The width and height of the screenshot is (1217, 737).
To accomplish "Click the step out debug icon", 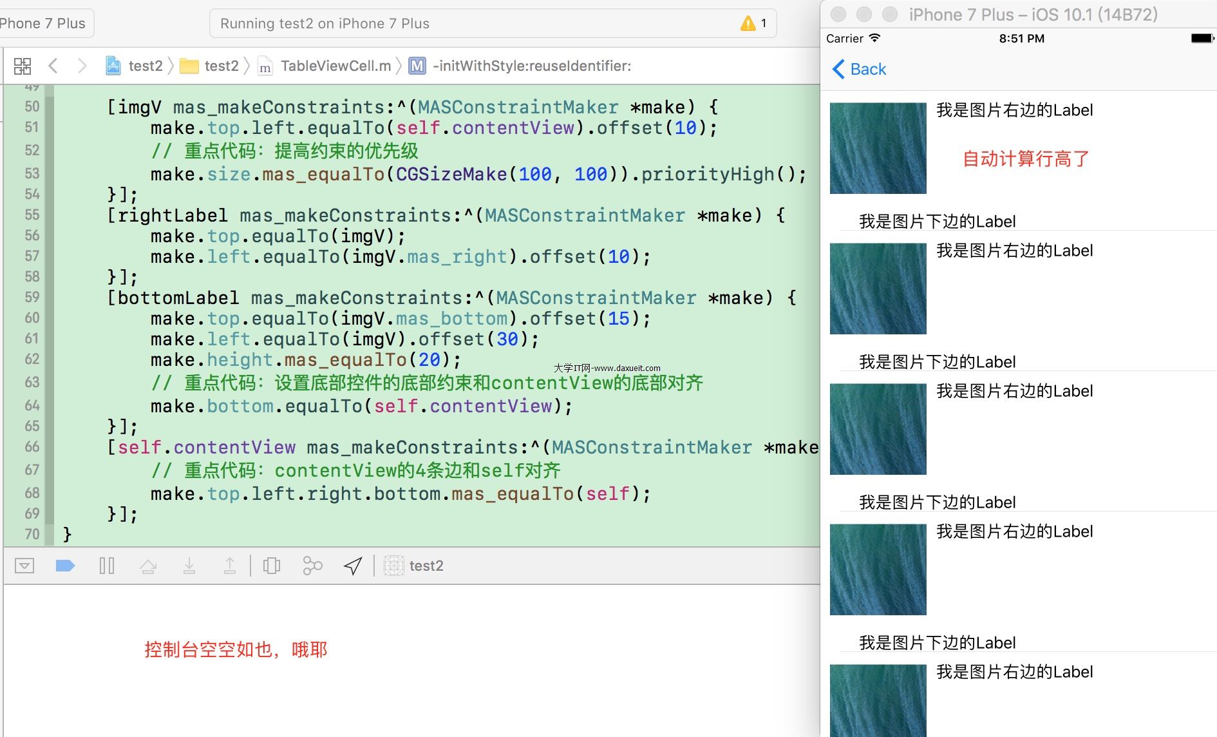I will coord(229,566).
